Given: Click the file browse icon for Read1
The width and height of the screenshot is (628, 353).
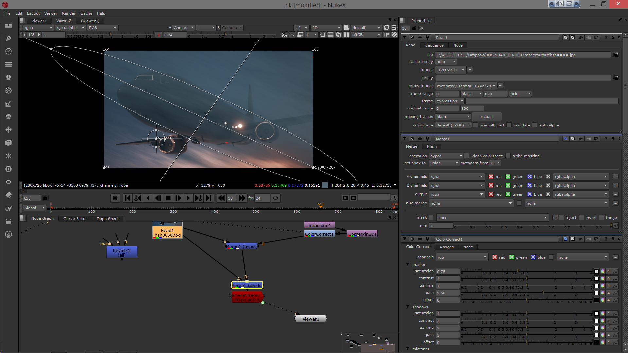Looking at the screenshot, I should tap(616, 55).
